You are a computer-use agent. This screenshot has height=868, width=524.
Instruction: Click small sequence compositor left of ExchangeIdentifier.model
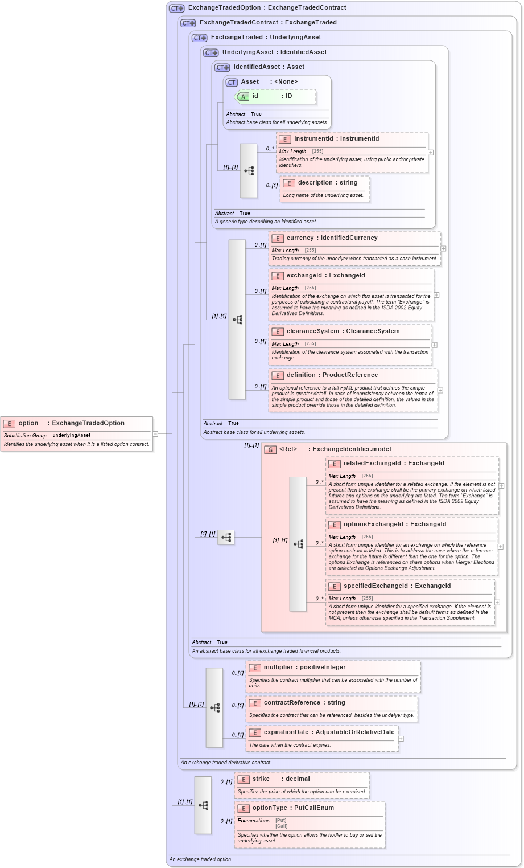(226, 537)
